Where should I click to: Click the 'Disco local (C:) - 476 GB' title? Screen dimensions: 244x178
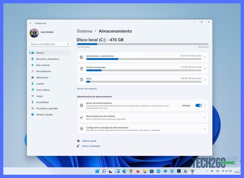(100, 40)
